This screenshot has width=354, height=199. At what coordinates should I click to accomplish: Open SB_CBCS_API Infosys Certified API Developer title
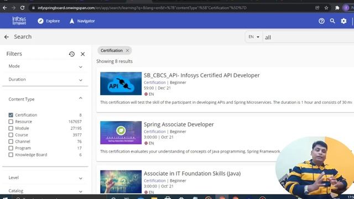pyautogui.click(x=201, y=75)
